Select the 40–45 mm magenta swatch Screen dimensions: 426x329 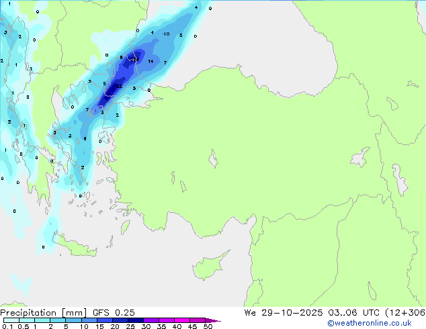(182, 320)
